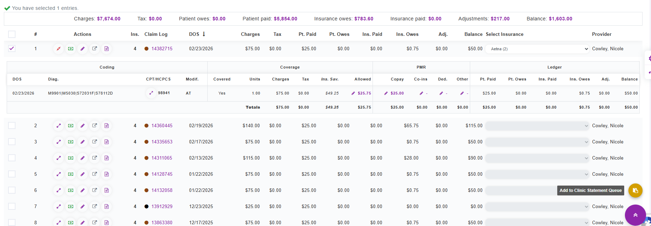Image resolution: width=651 pixels, height=226 pixels.
Task: Check the checkbox for row 5
Action: click(x=12, y=174)
